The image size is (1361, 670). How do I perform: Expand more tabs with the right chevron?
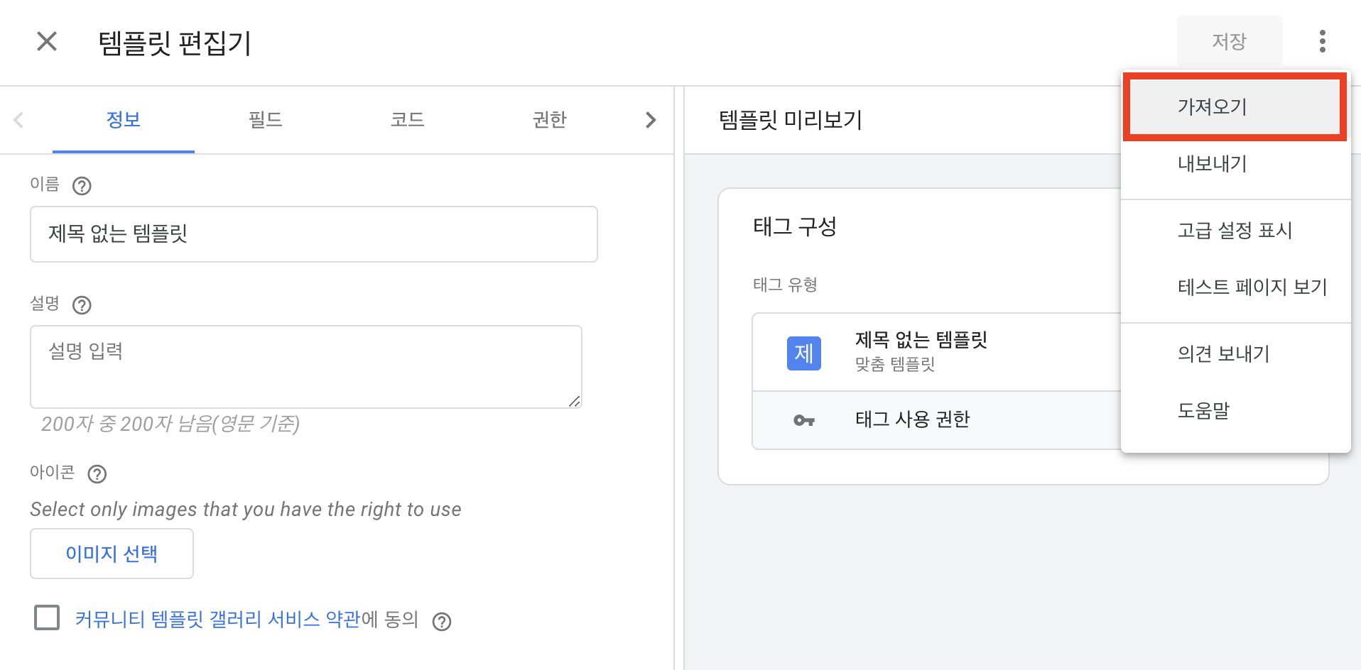(650, 120)
